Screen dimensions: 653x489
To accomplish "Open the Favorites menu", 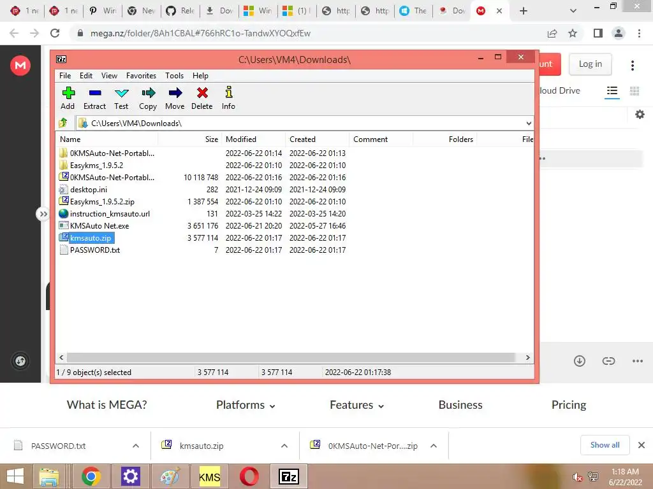I will click(x=141, y=76).
